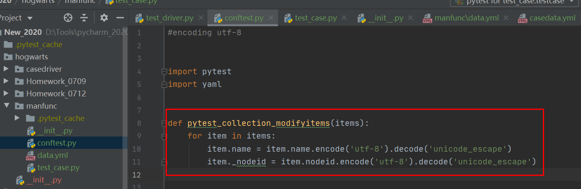Fold the pytest_collection_modifyitems function at line 8
The width and height of the screenshot is (581, 189).
[x=164, y=123]
